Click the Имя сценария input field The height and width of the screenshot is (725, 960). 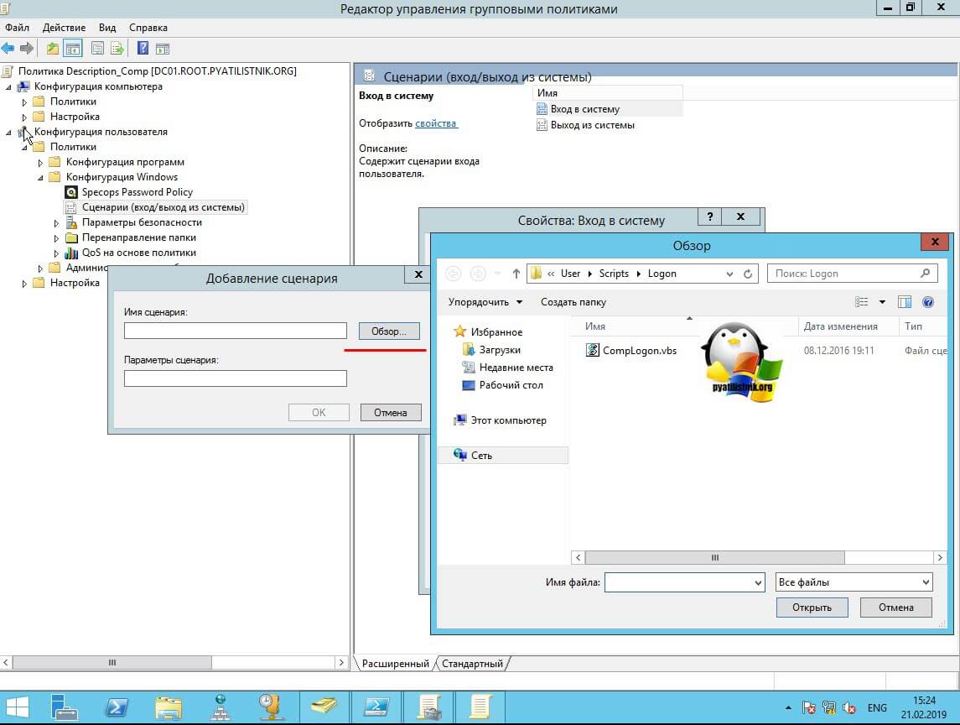click(x=235, y=331)
